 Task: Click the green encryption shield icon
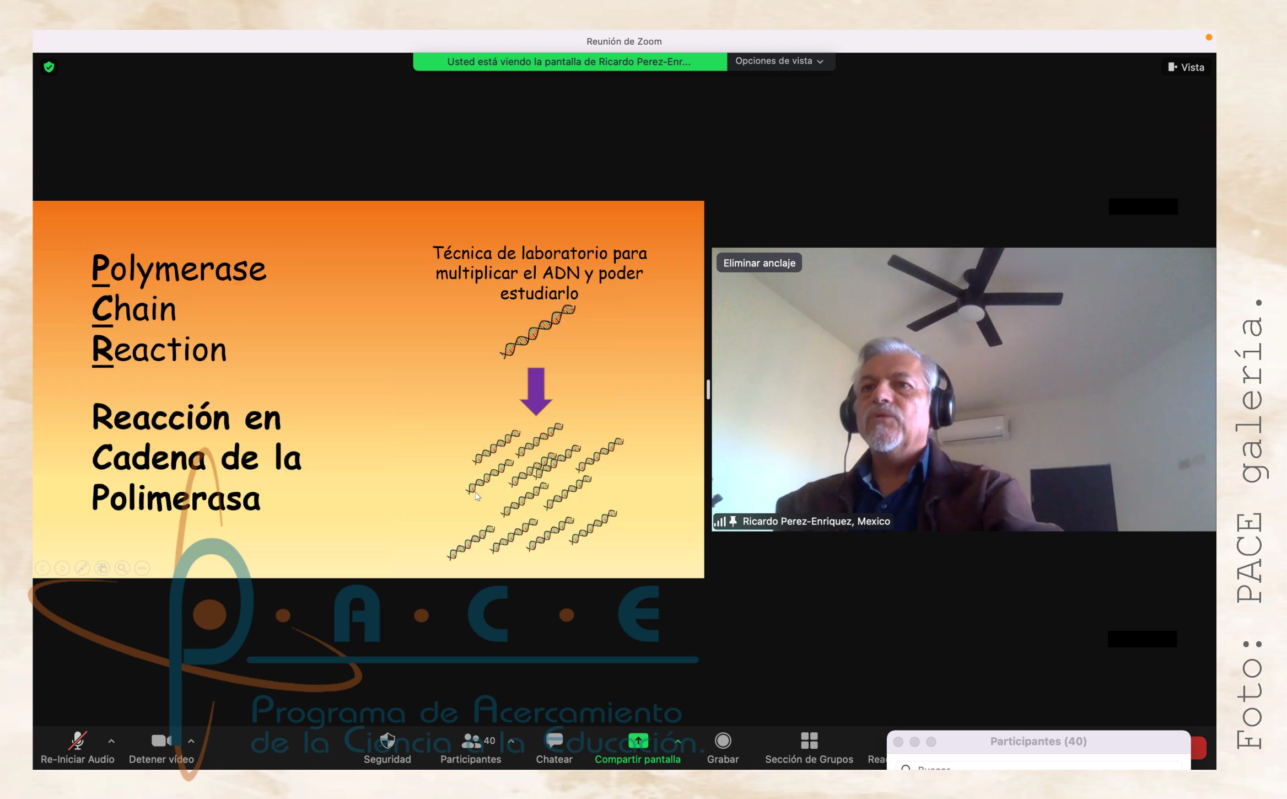point(49,67)
